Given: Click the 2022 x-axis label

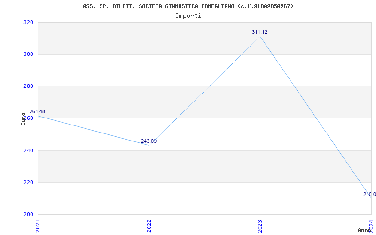Looking at the screenshot, I should point(149,226).
